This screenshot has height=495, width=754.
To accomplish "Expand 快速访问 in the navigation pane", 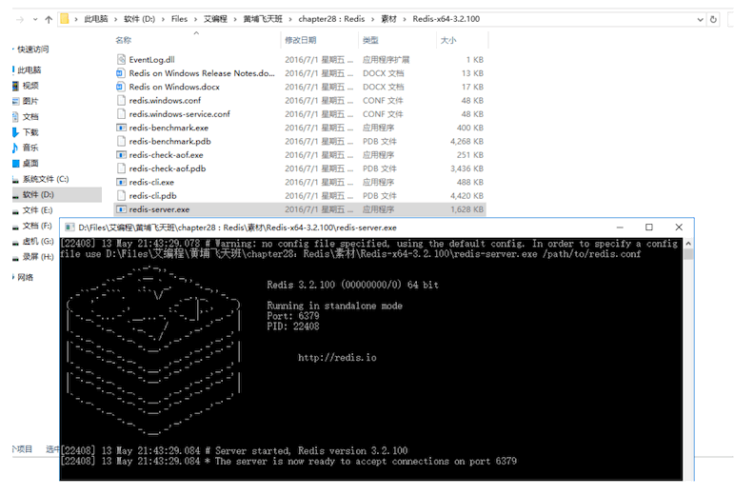I will pos(13,49).
